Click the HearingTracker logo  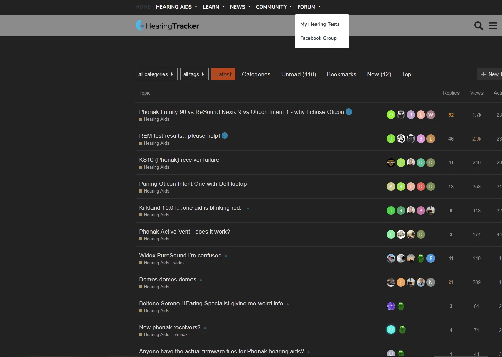pyautogui.click(x=168, y=26)
